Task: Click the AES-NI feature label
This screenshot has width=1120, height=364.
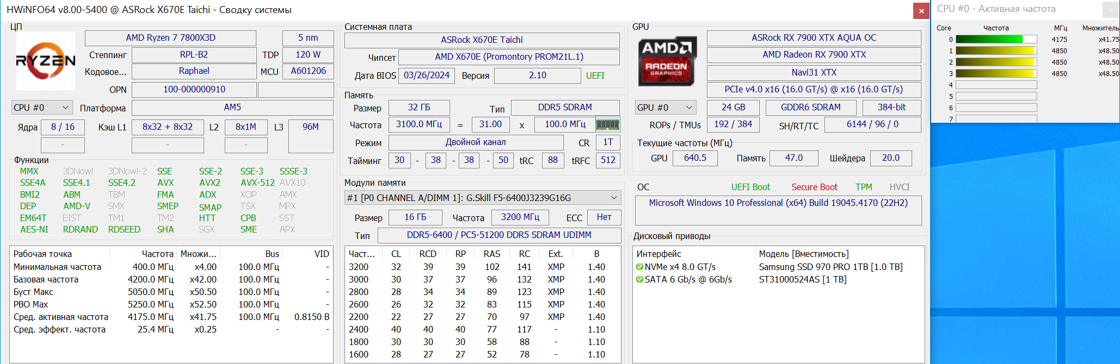Action: [34, 229]
